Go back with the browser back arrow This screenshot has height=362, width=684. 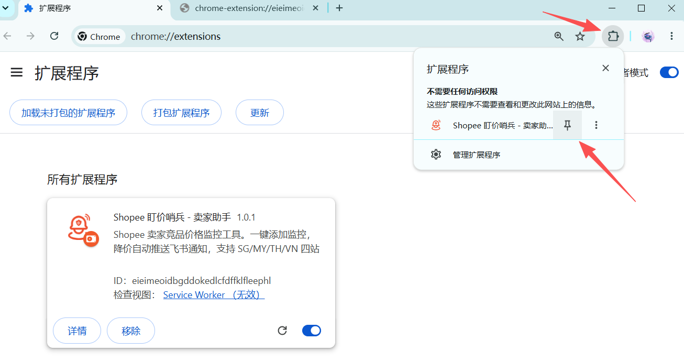pos(7,36)
